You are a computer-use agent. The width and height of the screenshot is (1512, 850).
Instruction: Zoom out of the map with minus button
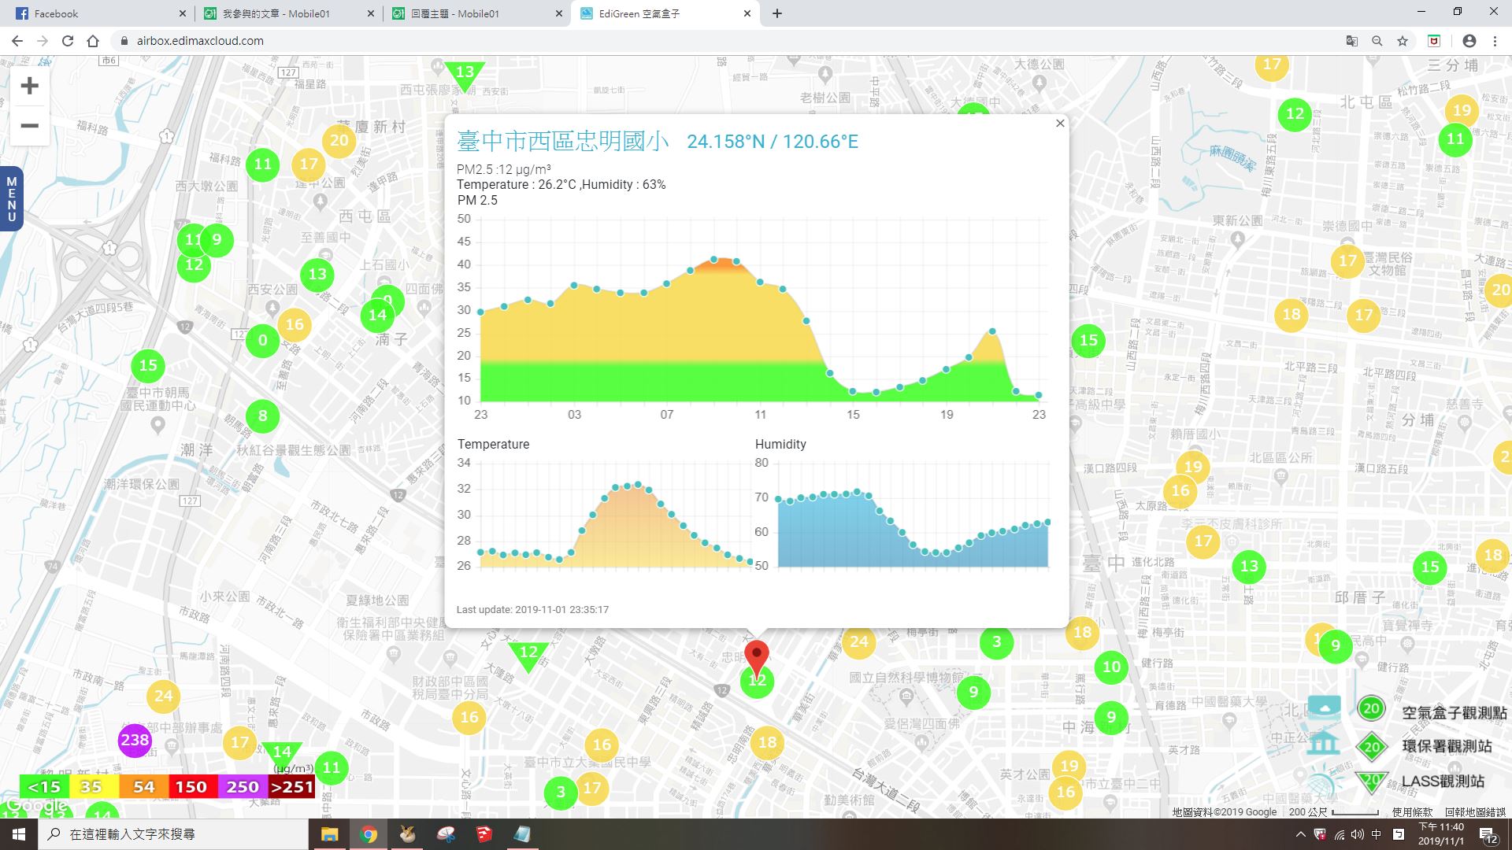29,126
